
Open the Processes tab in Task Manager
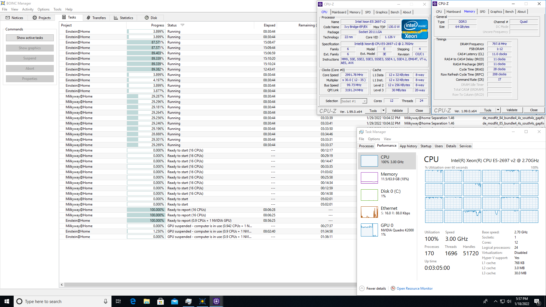pos(366,146)
